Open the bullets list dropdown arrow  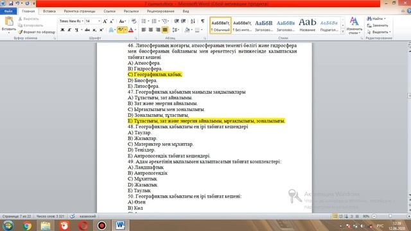click(148, 21)
